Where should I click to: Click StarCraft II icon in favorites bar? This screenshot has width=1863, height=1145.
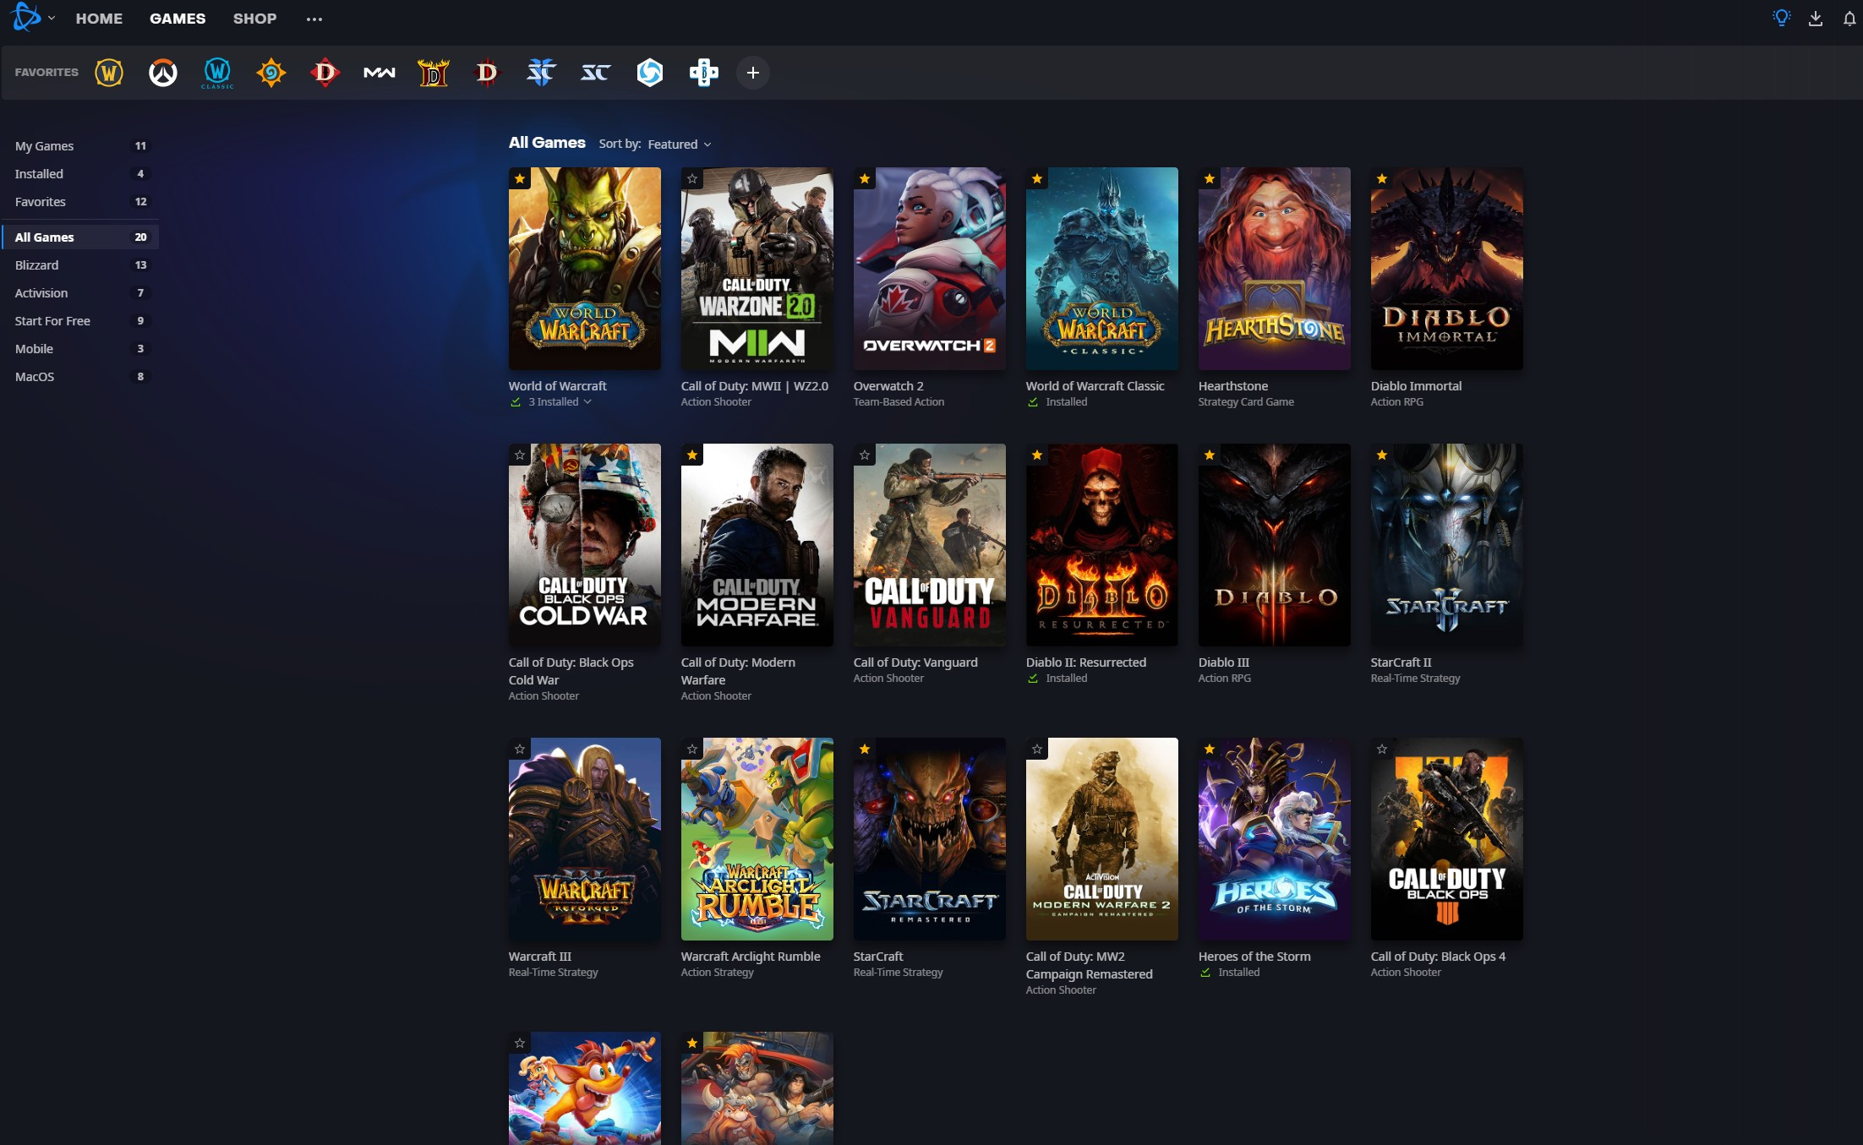(x=542, y=73)
